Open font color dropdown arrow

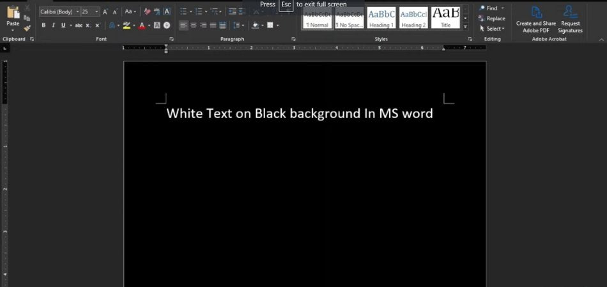click(x=149, y=26)
